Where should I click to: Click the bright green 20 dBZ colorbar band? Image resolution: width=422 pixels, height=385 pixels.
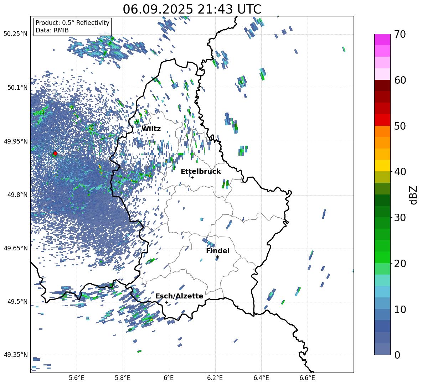pos(382,257)
